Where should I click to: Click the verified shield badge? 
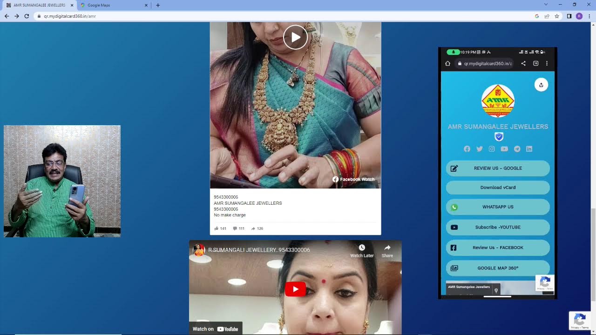[x=499, y=137]
